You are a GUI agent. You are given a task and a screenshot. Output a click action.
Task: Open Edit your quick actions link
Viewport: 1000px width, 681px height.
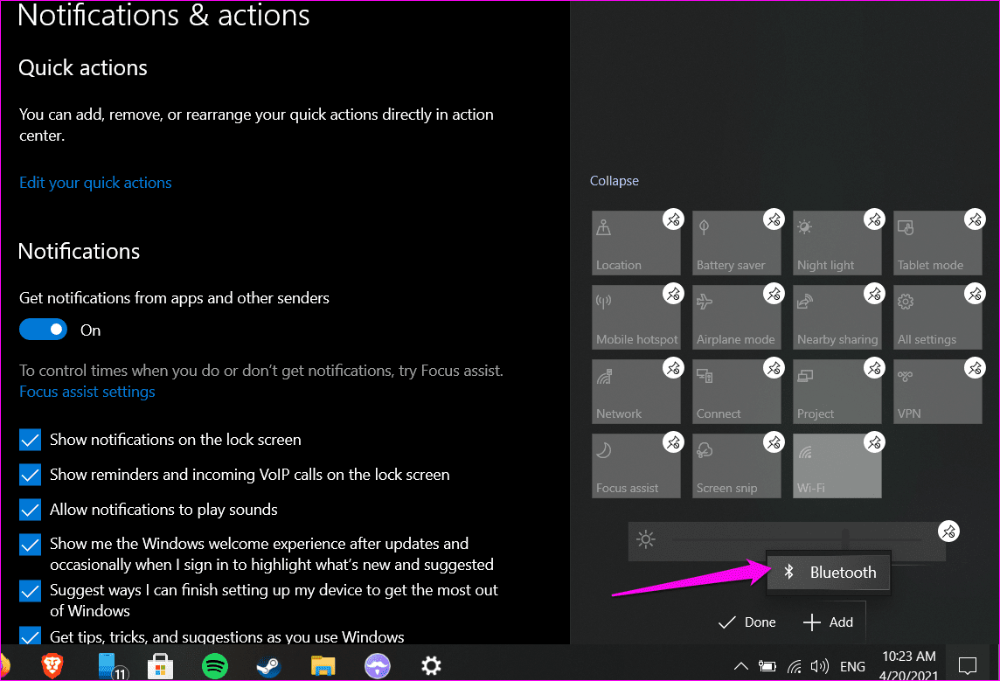coord(95,183)
